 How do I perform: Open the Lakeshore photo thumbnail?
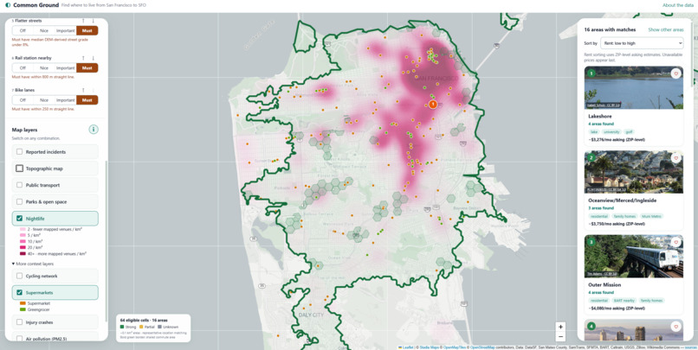coord(633,87)
